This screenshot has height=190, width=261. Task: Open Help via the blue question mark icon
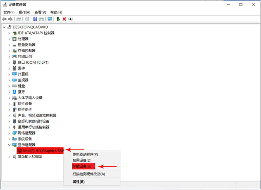pos(35,19)
